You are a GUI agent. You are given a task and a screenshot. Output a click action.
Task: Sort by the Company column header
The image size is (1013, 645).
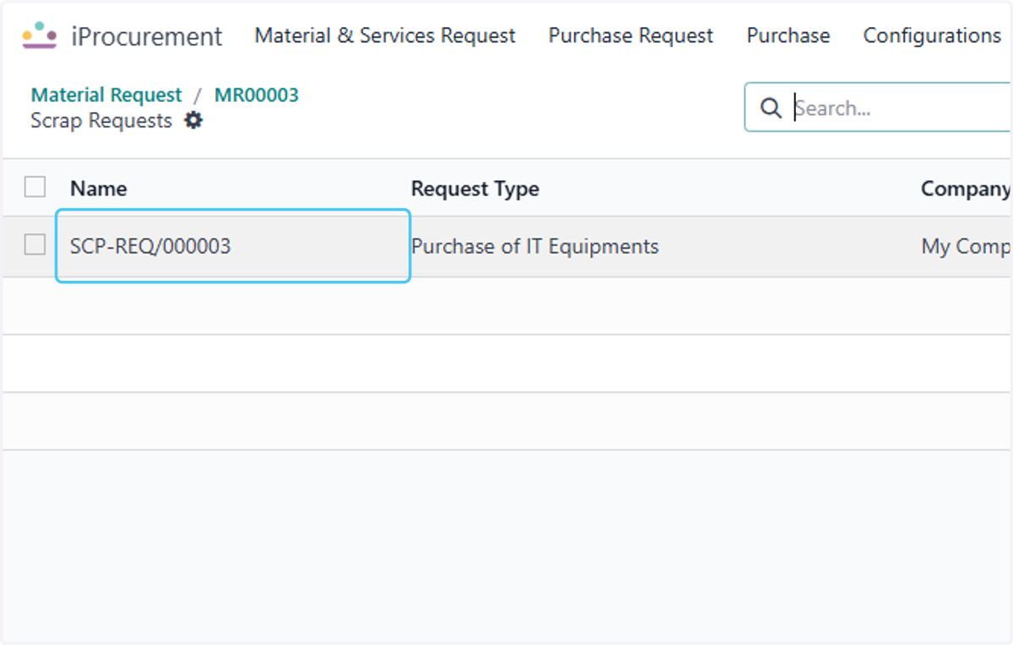coord(966,188)
